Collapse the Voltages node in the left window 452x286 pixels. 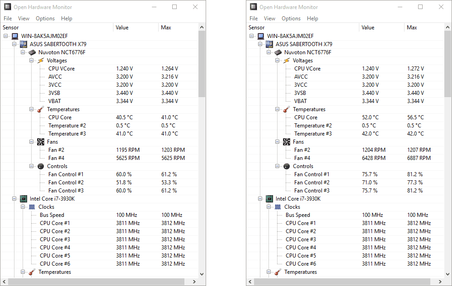[32, 61]
